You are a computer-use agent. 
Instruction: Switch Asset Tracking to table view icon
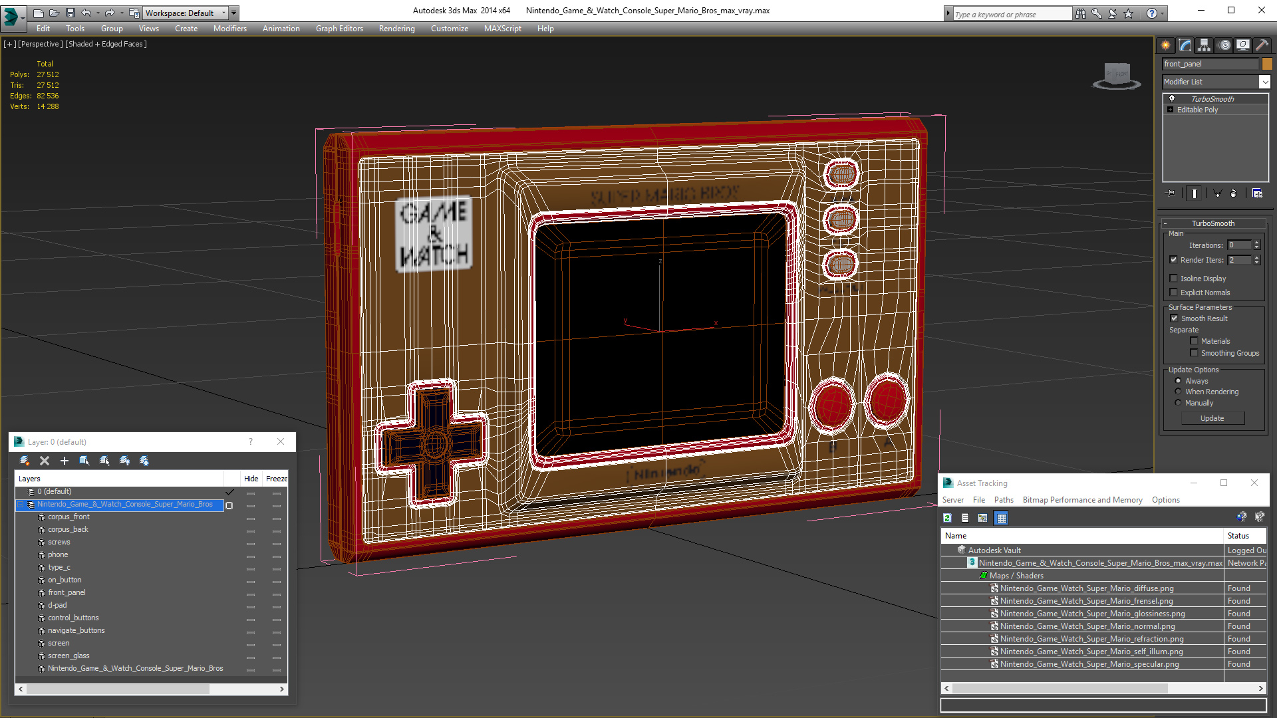1002,518
